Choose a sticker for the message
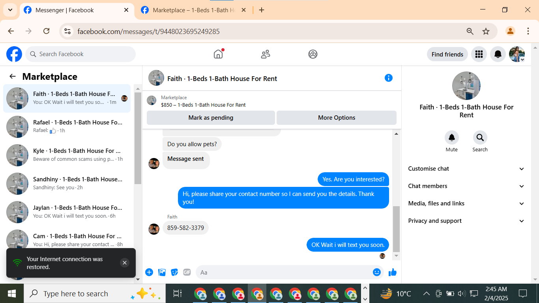 174,272
